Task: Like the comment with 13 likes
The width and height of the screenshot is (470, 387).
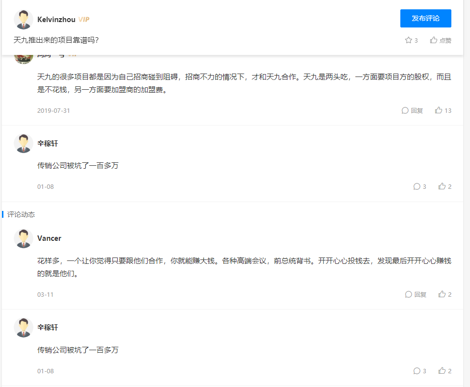Action: pyautogui.click(x=443, y=110)
